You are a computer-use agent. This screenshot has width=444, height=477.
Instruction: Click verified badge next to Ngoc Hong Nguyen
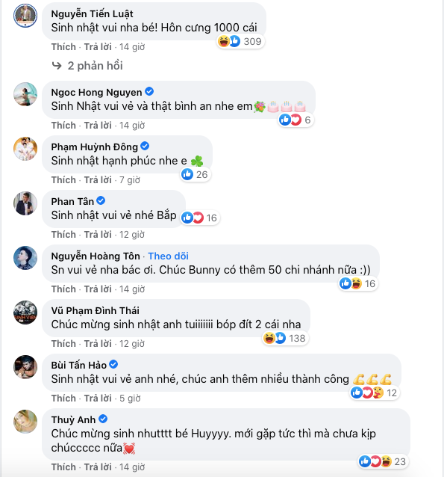[149, 91]
